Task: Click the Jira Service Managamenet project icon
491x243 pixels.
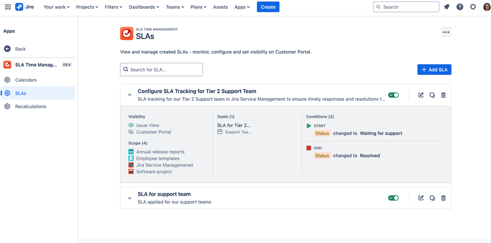Action: [x=131, y=165]
